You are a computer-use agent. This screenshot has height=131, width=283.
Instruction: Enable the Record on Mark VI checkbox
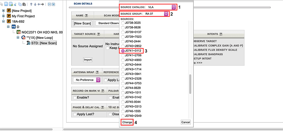(75, 97)
